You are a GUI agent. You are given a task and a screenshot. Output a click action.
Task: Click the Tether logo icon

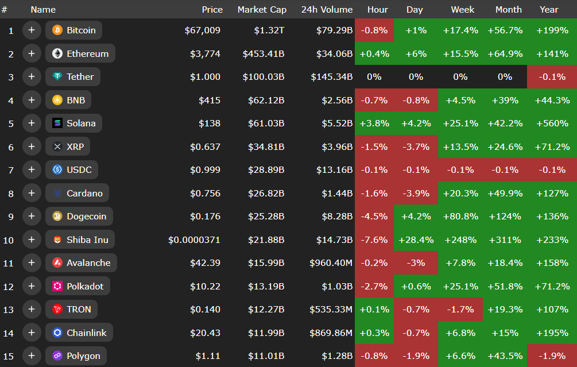tap(57, 77)
